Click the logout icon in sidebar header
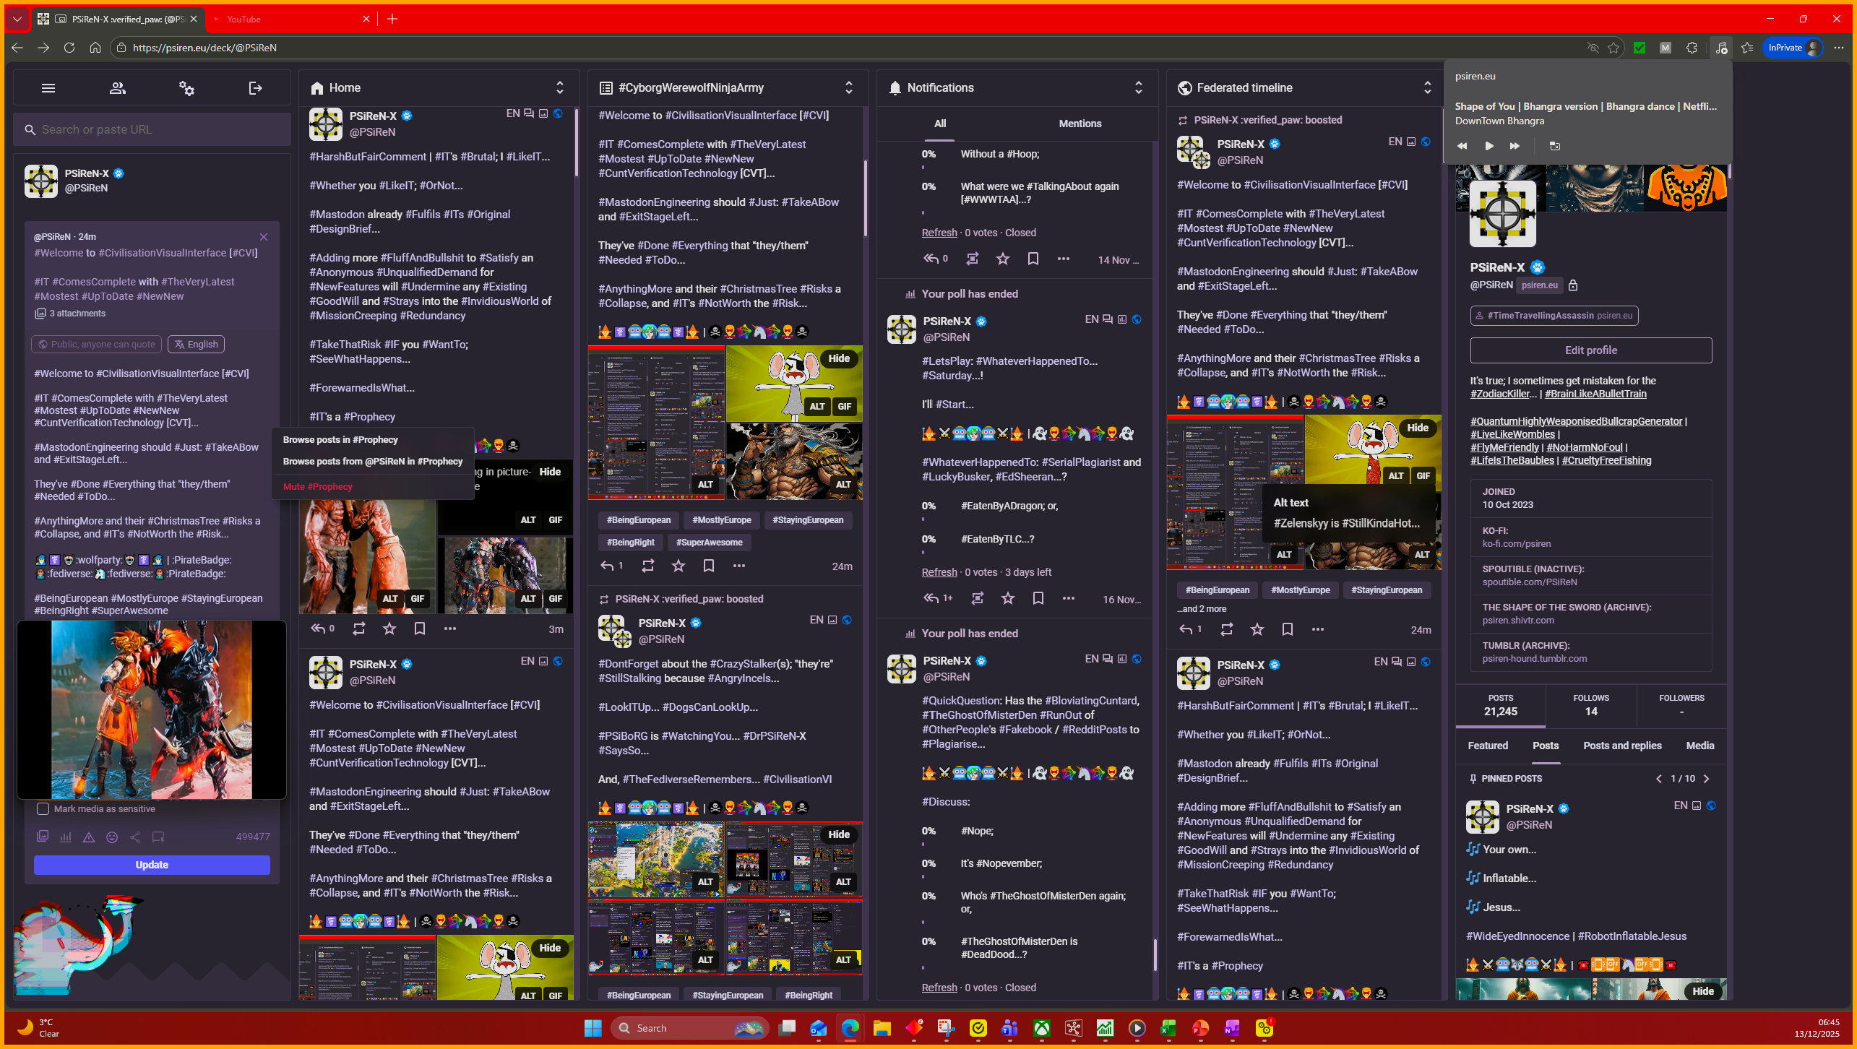Image resolution: width=1857 pixels, height=1049 pixels. click(255, 88)
